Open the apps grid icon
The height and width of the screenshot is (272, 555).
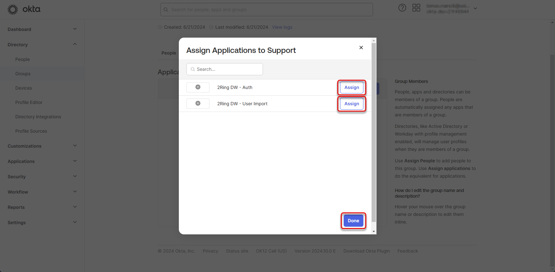tap(416, 8)
